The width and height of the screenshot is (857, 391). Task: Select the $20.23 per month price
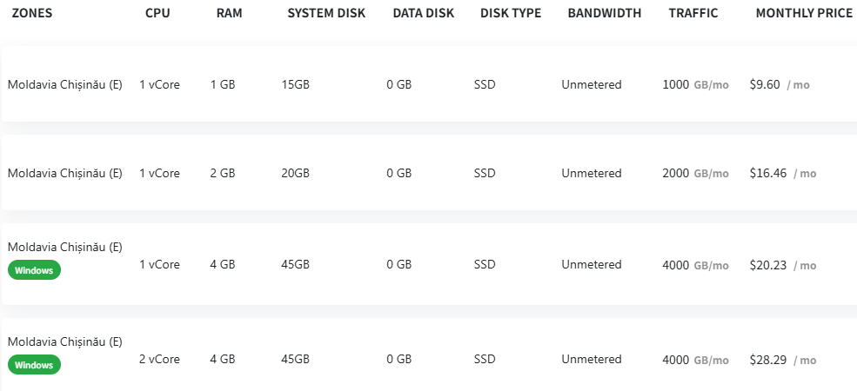(768, 265)
